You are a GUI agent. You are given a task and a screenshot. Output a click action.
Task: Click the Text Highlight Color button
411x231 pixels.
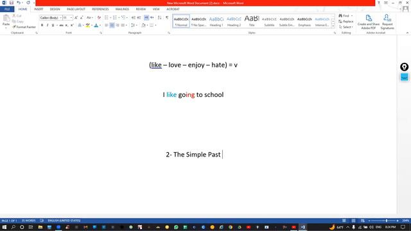[87, 25]
